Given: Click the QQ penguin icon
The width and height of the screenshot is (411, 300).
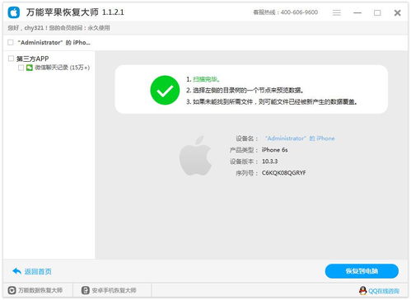Looking at the screenshot, I should [363, 291].
